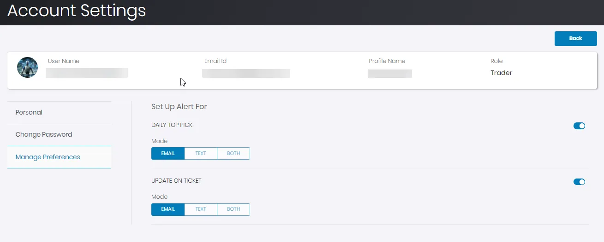Click the user profile avatar image
The height and width of the screenshot is (242, 604).
click(x=27, y=68)
